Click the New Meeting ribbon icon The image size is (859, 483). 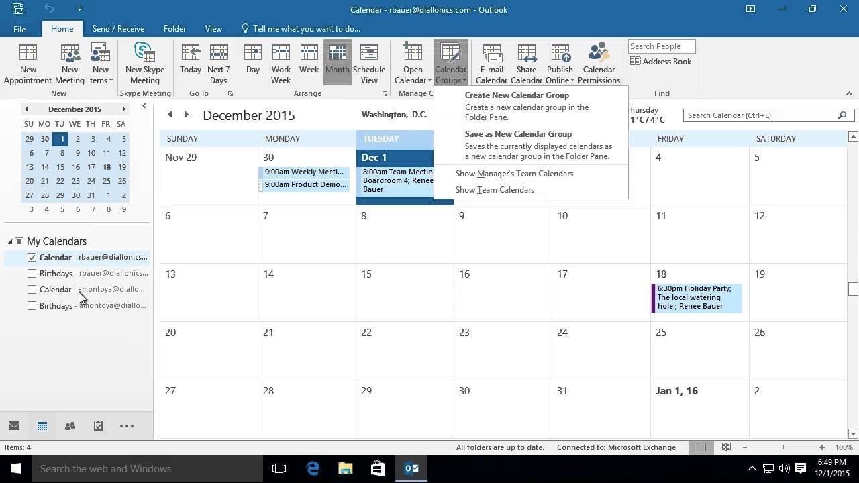coord(70,64)
